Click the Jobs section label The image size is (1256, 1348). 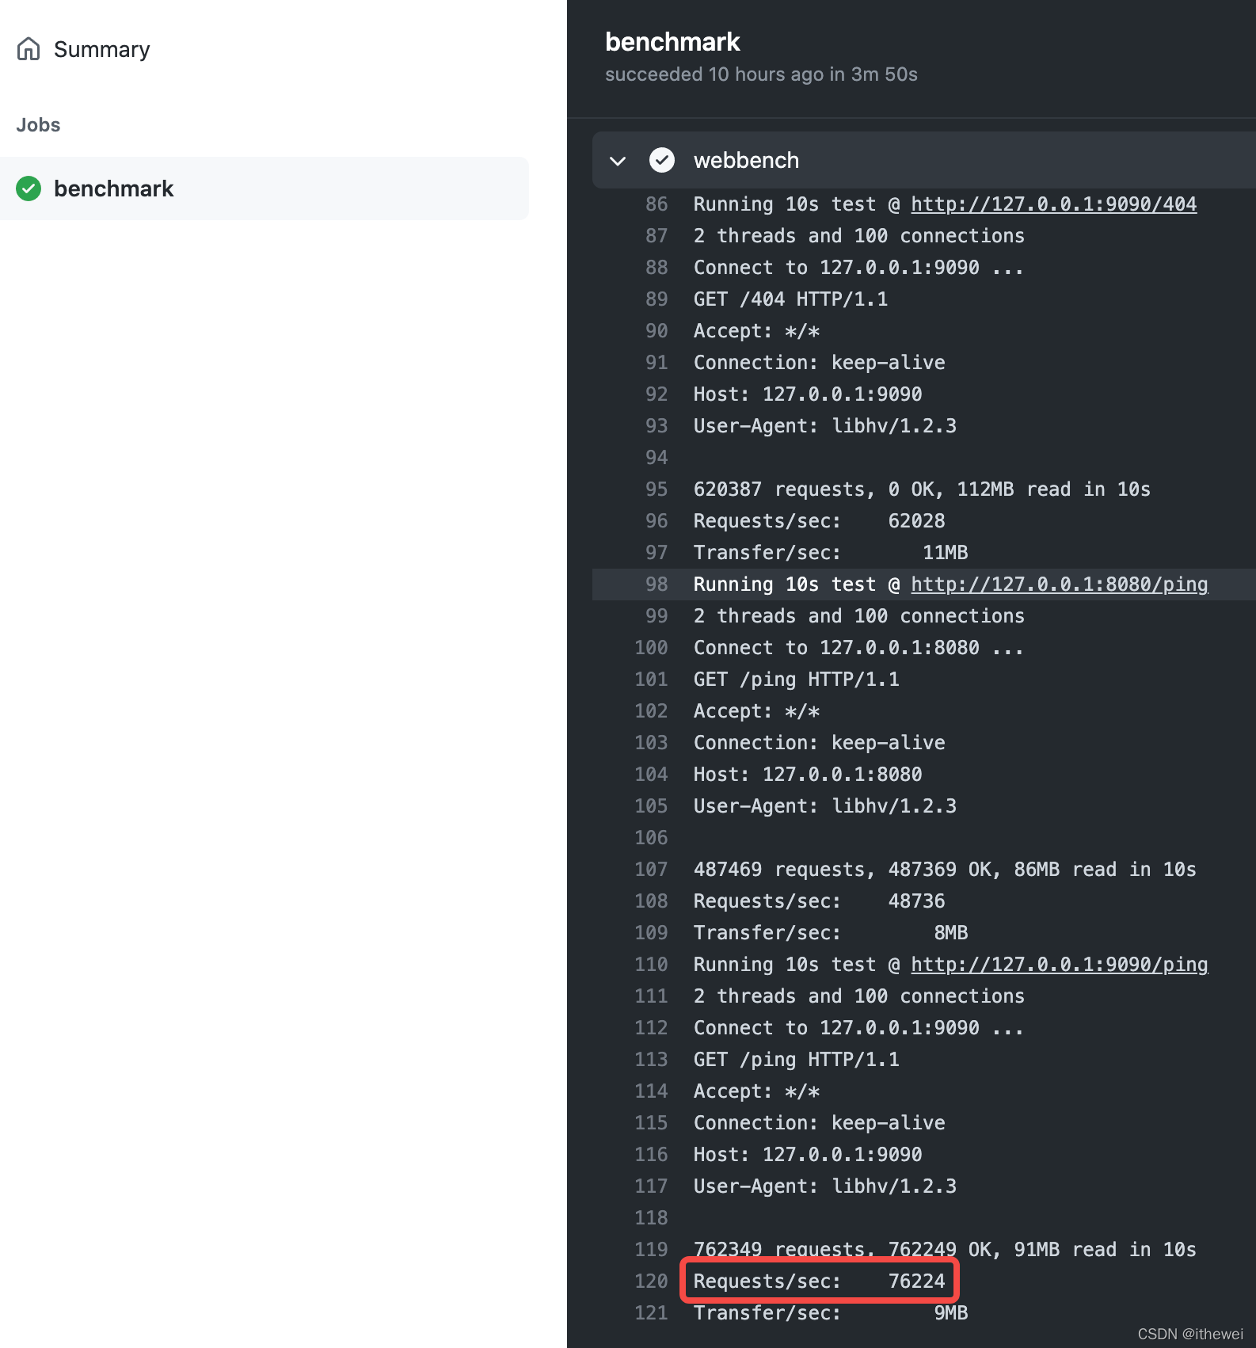point(38,125)
